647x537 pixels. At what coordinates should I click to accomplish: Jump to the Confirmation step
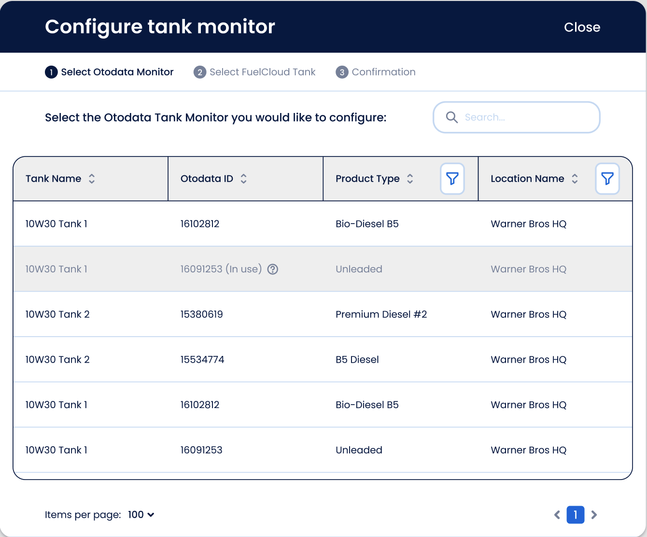[376, 72]
